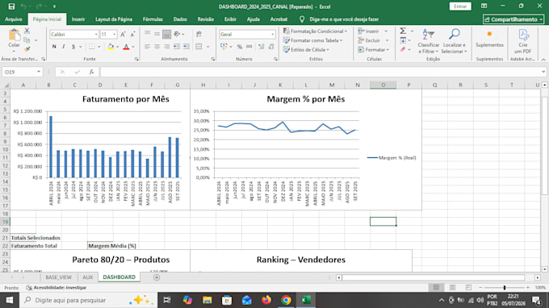Align text to the left
The height and width of the screenshot is (308, 549).
pyautogui.click(x=148, y=47)
